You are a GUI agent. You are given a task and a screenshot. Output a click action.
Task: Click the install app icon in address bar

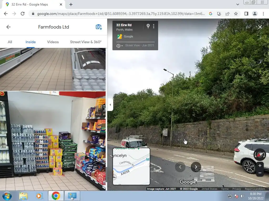219,14
